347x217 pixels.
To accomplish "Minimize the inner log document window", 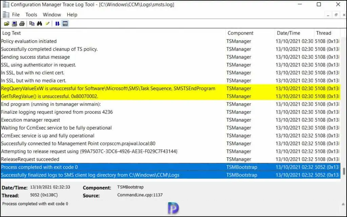I will (328, 15).
